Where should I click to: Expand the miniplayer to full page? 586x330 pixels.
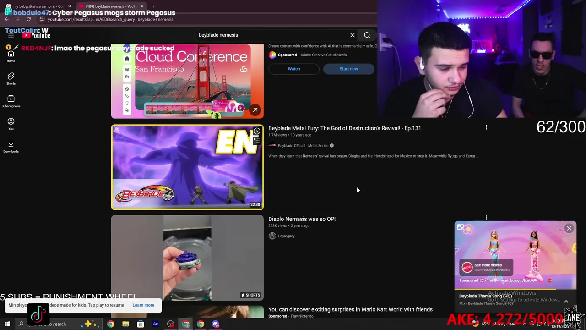tap(461, 227)
